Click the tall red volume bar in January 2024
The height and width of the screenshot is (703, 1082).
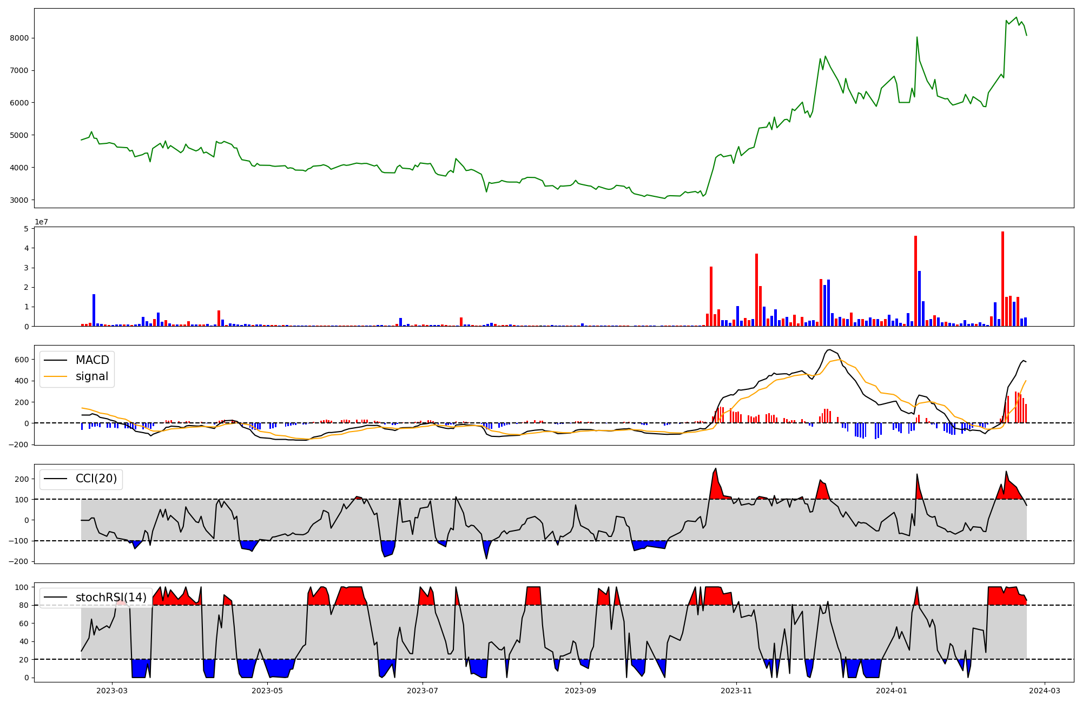click(915, 281)
